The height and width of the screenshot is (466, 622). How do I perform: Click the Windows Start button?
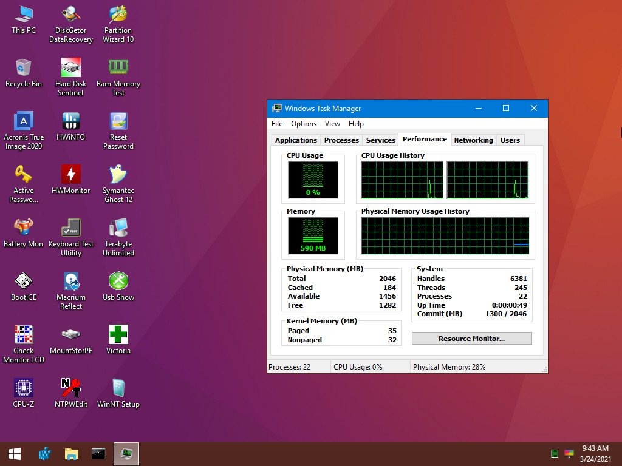[15, 454]
